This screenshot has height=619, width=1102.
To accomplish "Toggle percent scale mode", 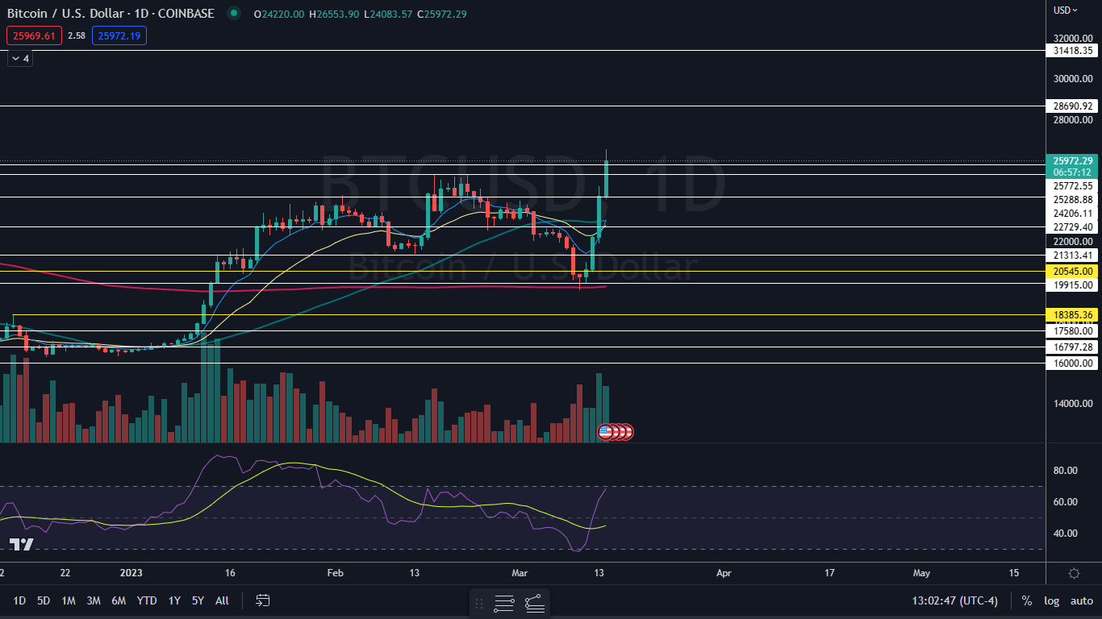I will (1026, 600).
